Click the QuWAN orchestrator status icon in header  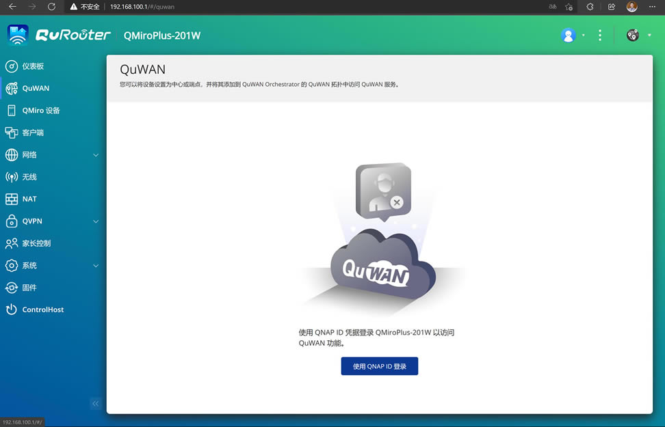coord(632,35)
